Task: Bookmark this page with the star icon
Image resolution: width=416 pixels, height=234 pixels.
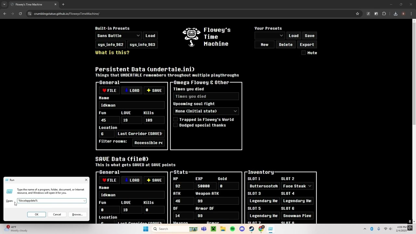Action: pos(357,14)
